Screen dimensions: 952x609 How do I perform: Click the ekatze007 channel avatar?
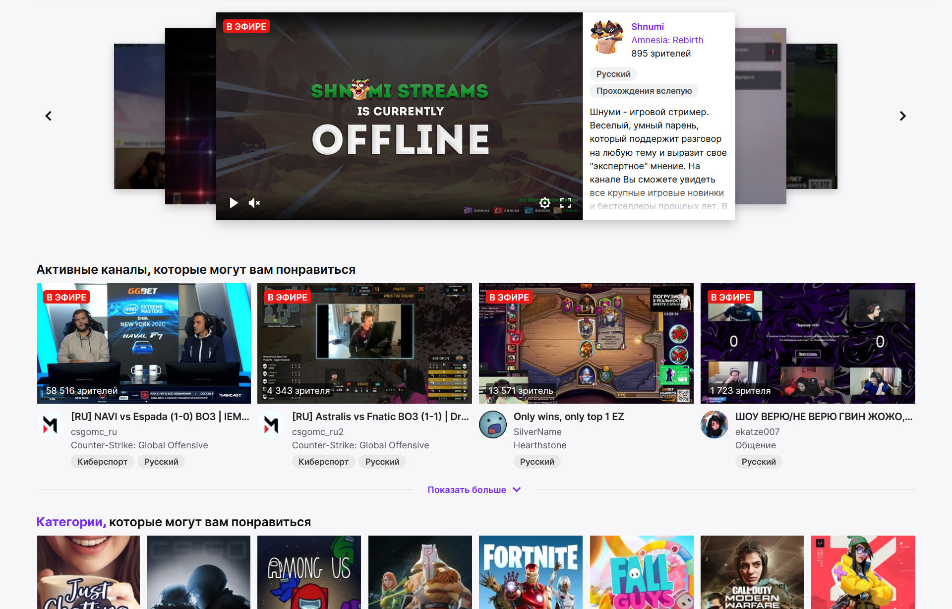(x=714, y=425)
